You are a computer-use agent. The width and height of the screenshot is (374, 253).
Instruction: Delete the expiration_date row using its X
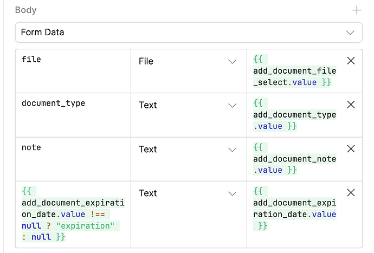[351, 193]
